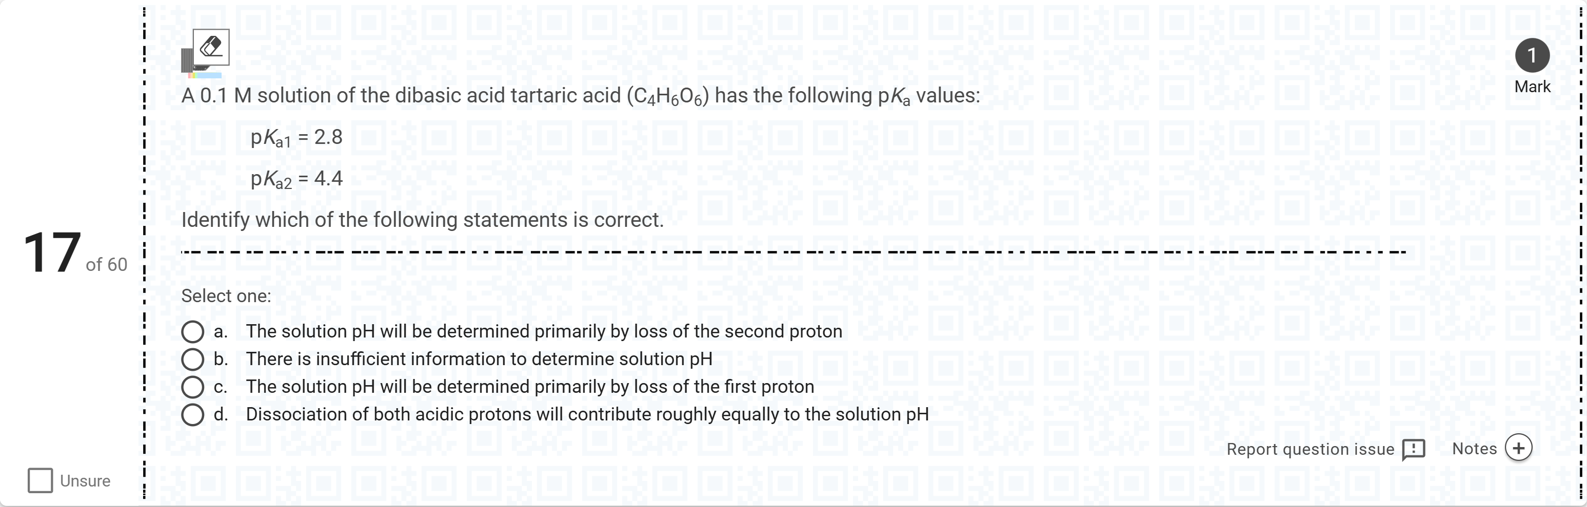Choose option c radio button
This screenshot has width=1587, height=507.
(193, 387)
